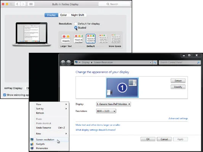Select the Scaled resolution option
Viewport: 203px width, 152px height.
[80, 28]
